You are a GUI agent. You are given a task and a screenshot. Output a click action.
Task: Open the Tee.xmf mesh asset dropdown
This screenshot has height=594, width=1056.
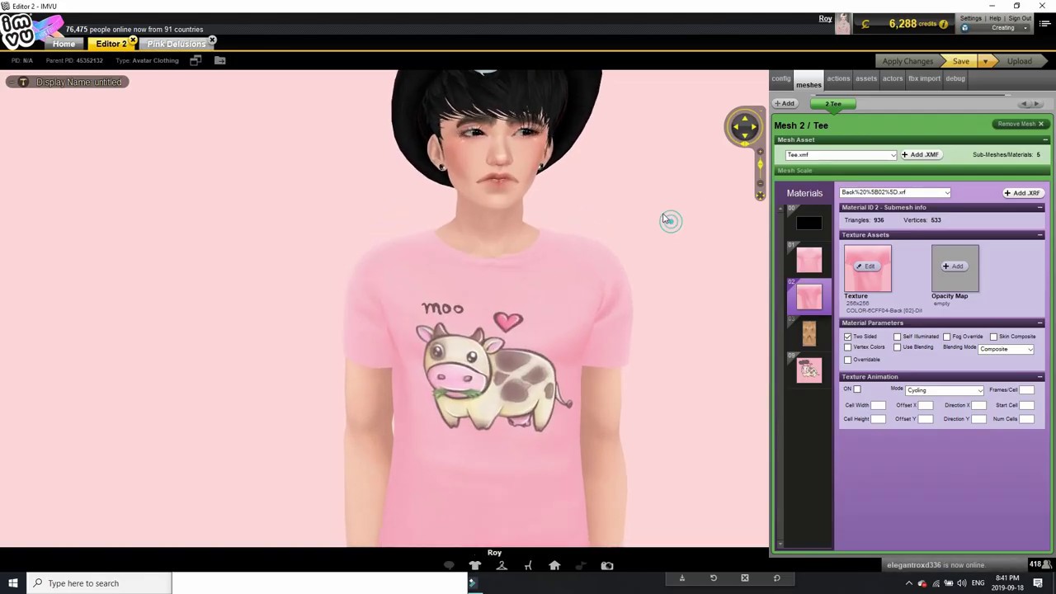point(841,155)
